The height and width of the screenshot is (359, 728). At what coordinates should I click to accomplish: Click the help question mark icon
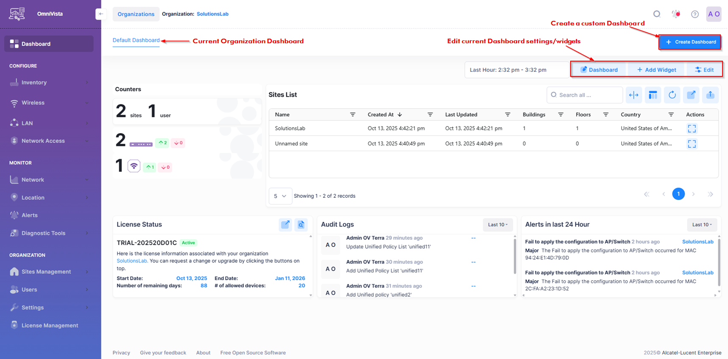click(694, 14)
